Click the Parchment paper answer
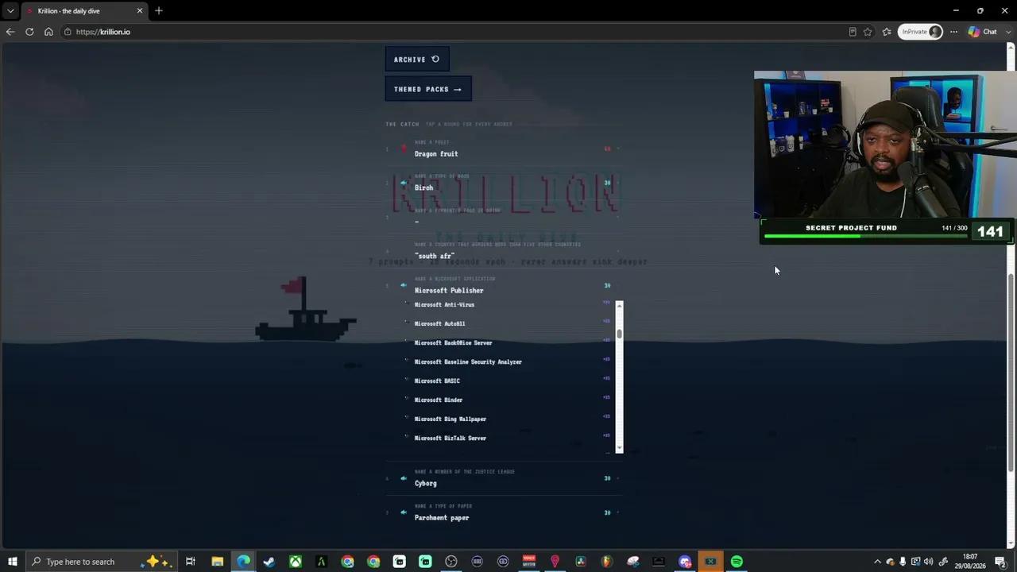The width and height of the screenshot is (1017, 572). click(442, 518)
